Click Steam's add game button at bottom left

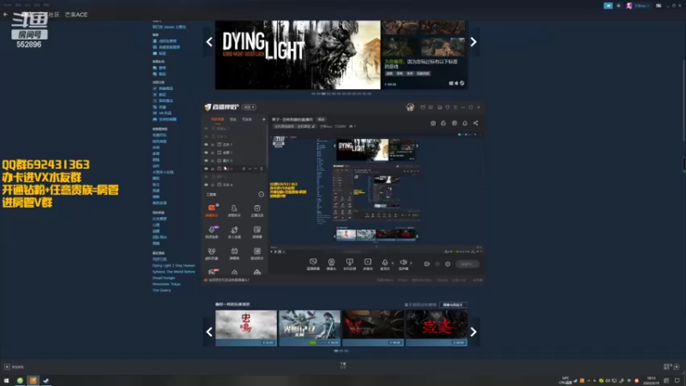(14, 367)
